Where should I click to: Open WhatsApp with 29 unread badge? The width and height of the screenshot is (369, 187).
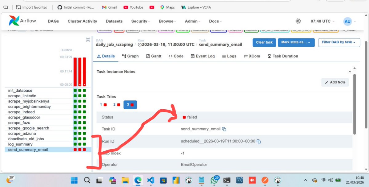pos(215,180)
